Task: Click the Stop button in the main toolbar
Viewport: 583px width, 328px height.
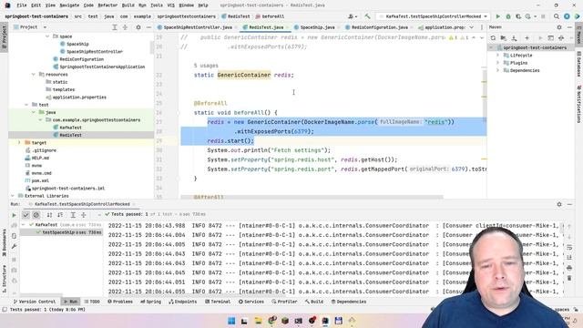Action: tap(543, 16)
